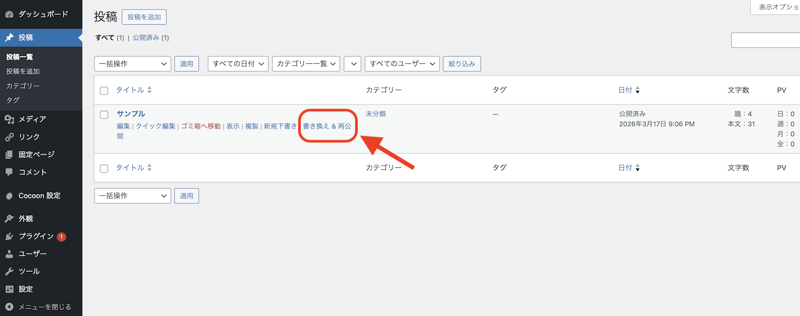Tick the checkbox for the サンプル post
This screenshot has height=316, width=800.
(104, 114)
